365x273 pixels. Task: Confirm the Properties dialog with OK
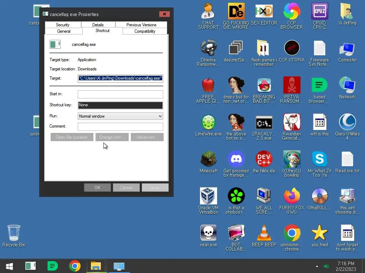click(x=97, y=188)
